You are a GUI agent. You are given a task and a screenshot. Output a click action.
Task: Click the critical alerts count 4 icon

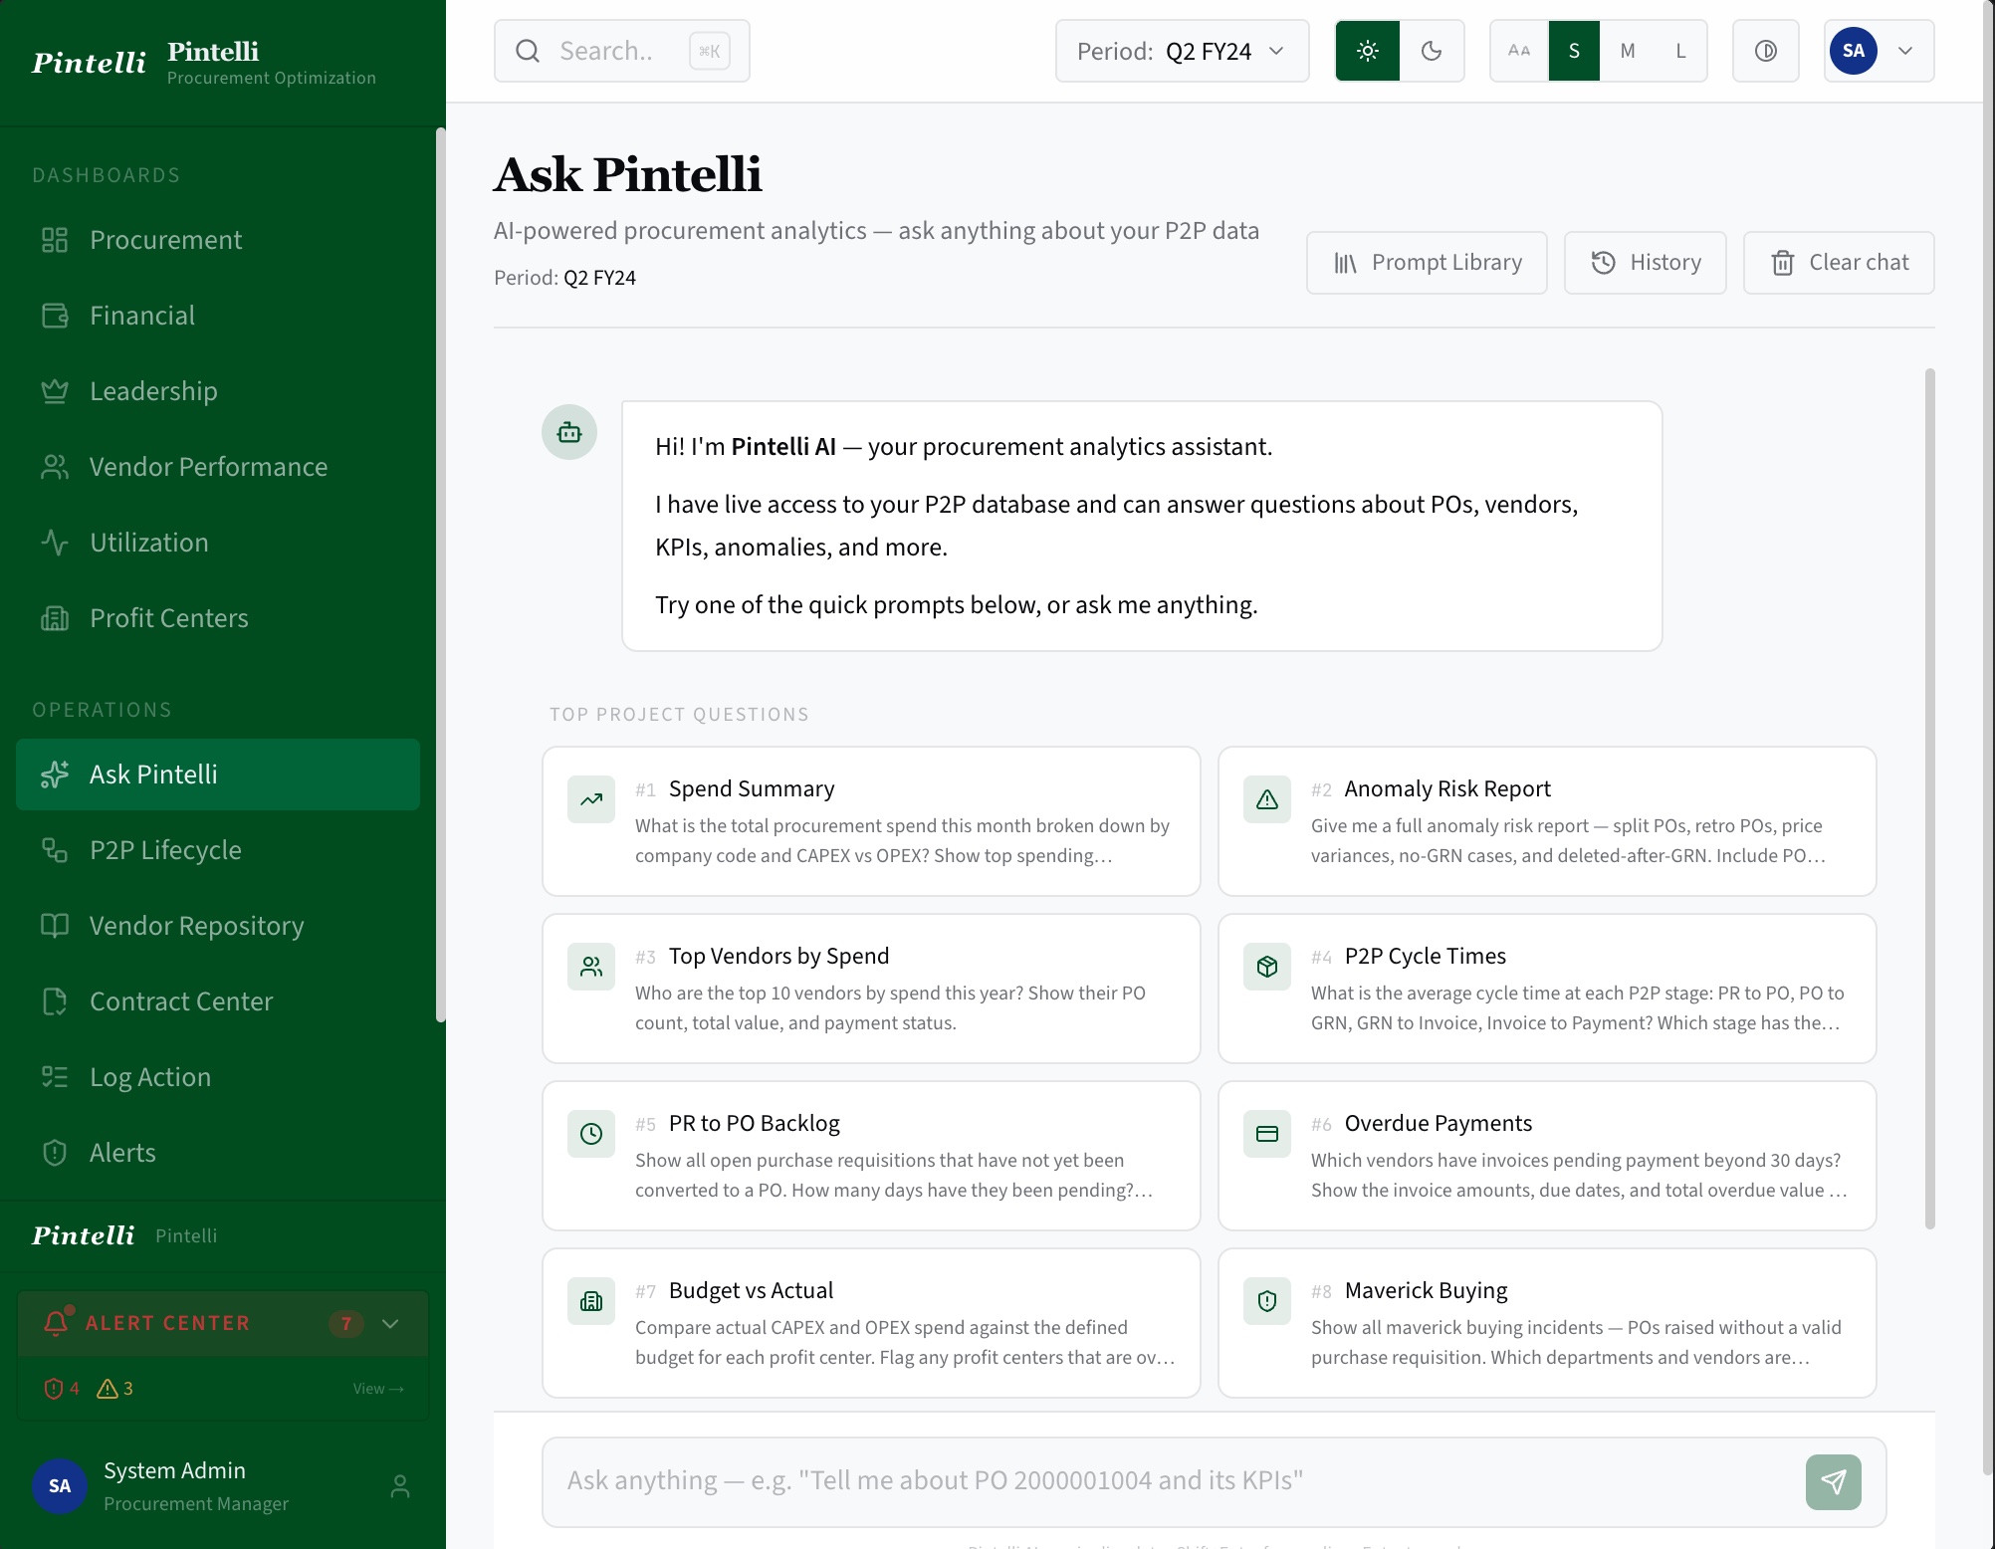(54, 1389)
